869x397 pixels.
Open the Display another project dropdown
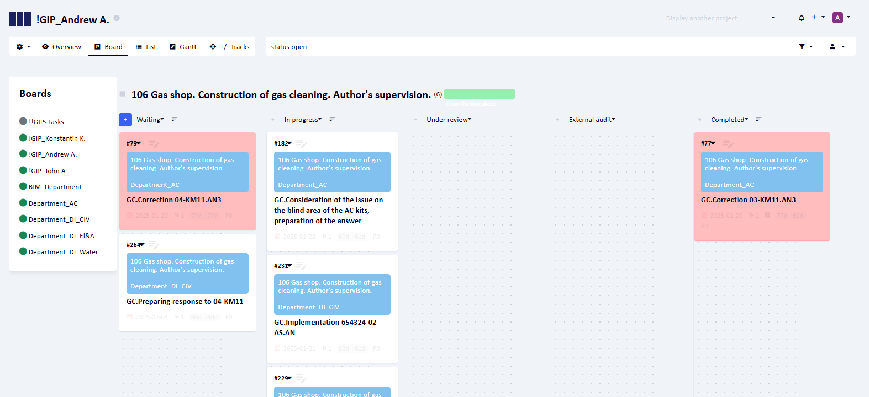pos(721,18)
